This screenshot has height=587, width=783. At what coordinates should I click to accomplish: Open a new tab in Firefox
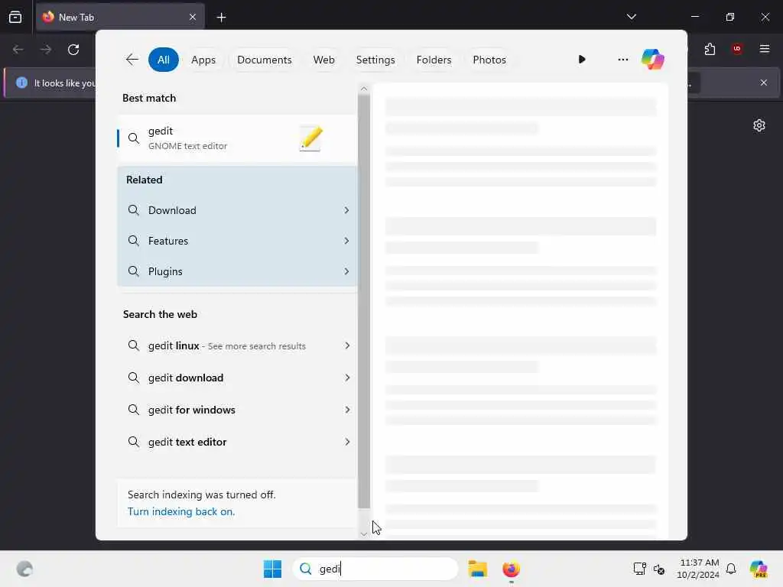click(x=221, y=18)
